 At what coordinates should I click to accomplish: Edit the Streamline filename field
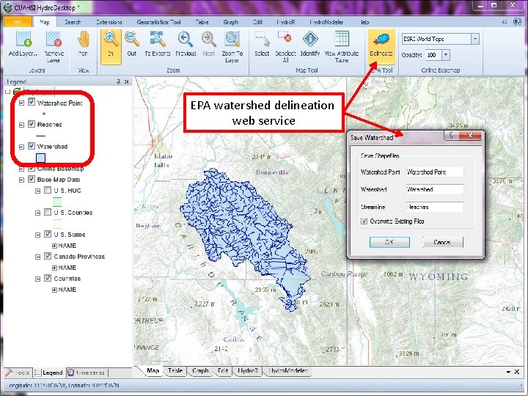434,207
